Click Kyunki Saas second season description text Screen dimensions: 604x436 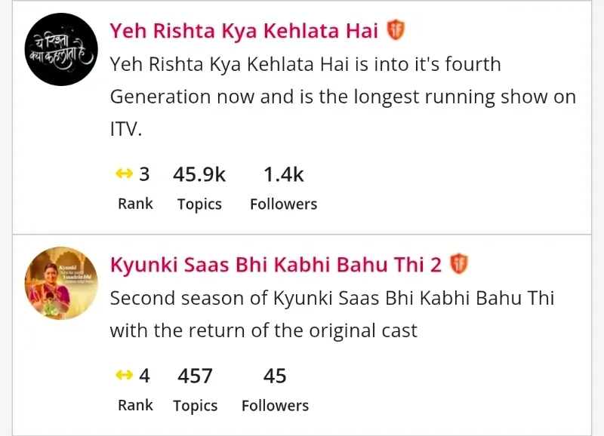(x=332, y=314)
